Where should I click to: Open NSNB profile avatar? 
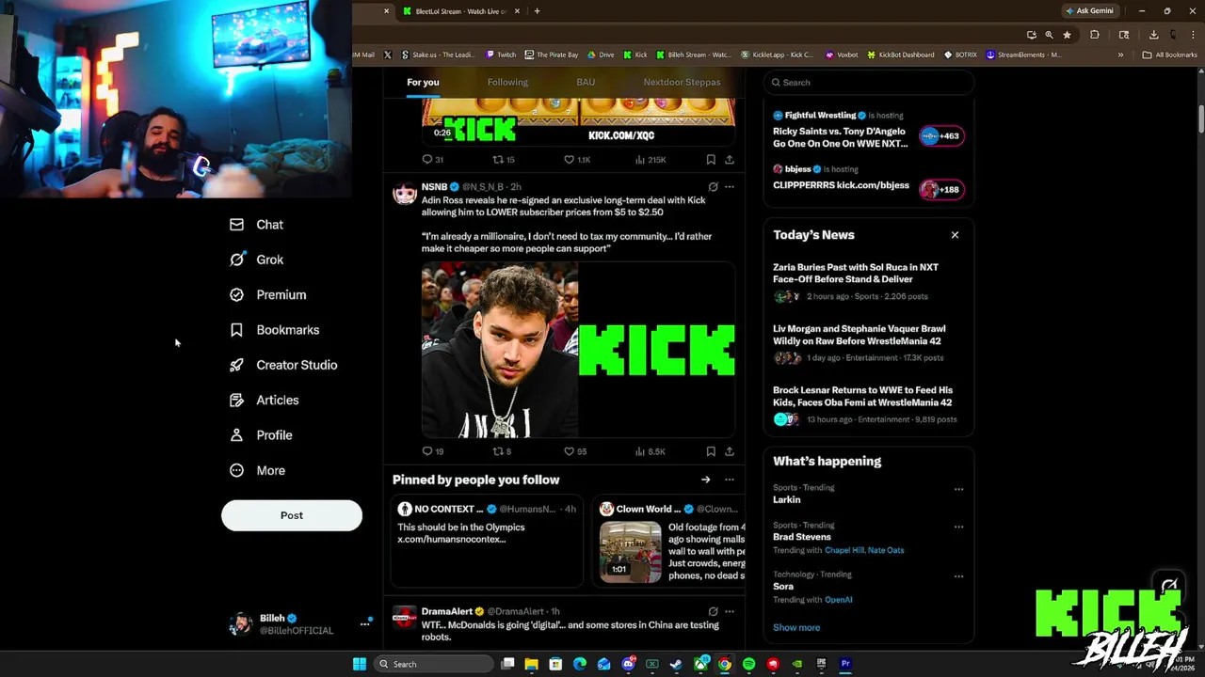point(405,193)
